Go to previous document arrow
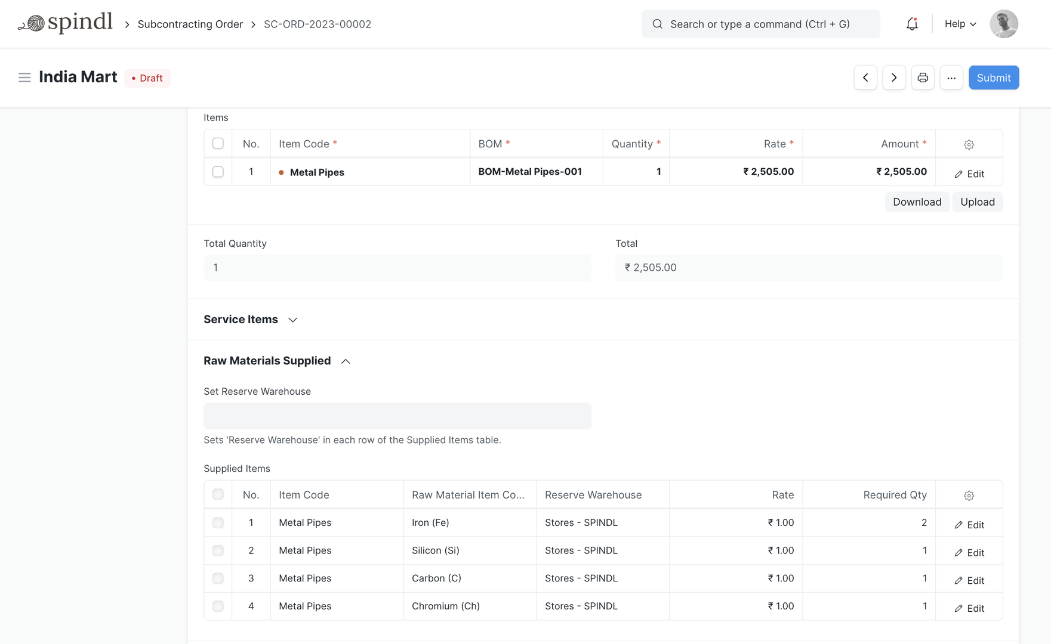 coord(865,78)
